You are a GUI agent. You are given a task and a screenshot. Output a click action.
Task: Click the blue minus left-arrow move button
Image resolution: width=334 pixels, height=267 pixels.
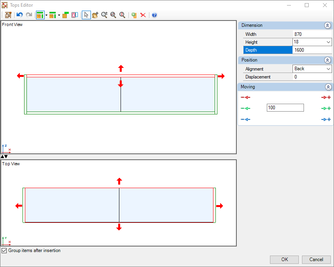[x=245, y=119]
